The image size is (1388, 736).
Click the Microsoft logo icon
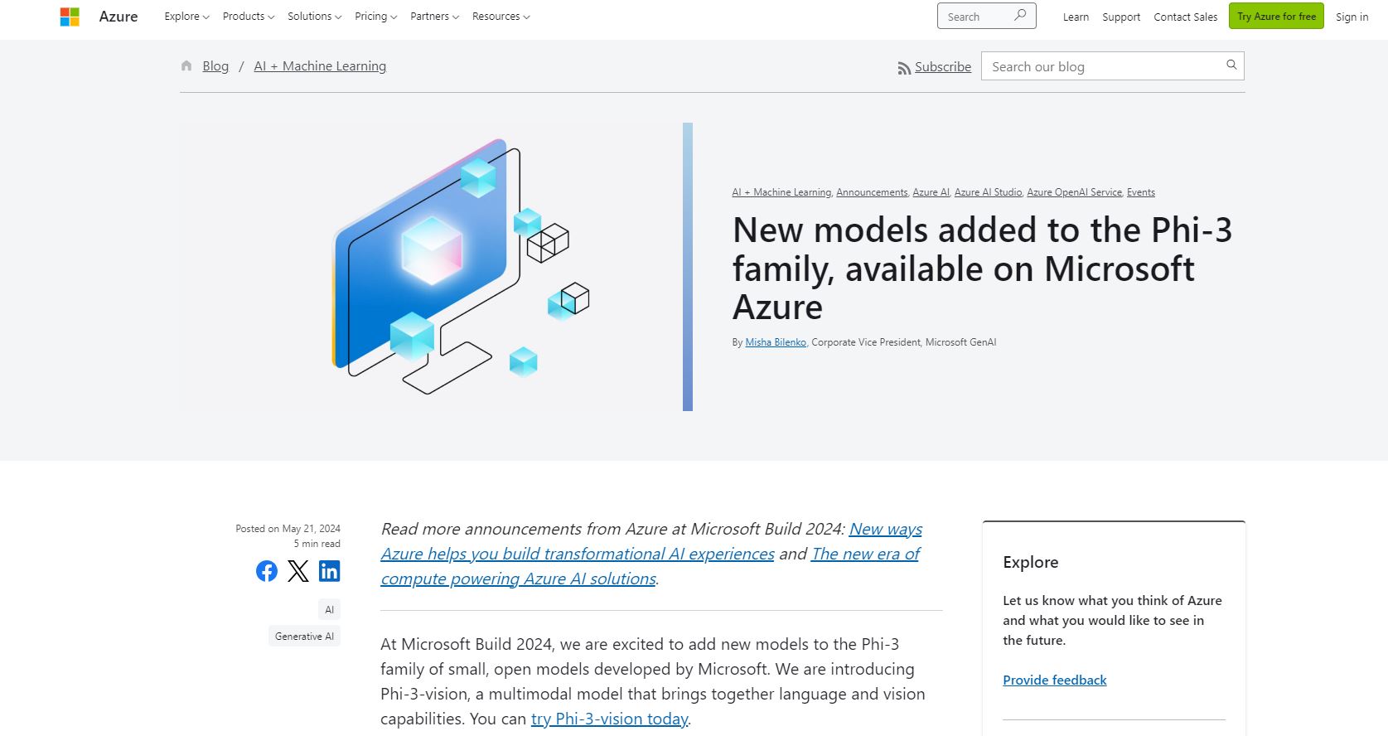pyautogui.click(x=70, y=17)
